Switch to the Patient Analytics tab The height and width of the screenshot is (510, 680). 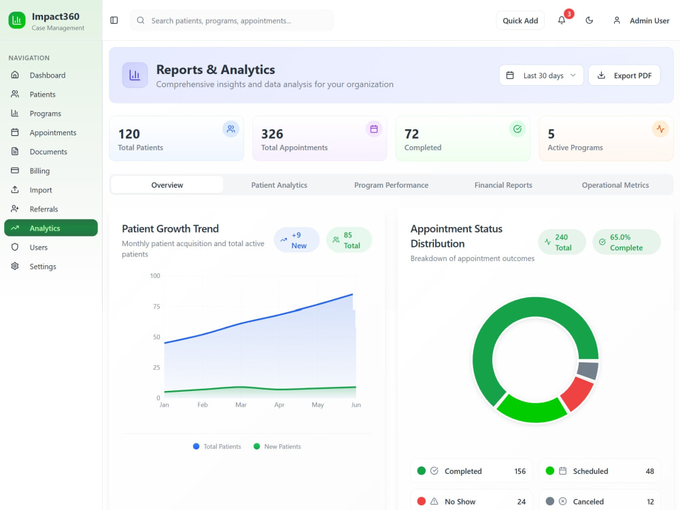[x=279, y=185]
